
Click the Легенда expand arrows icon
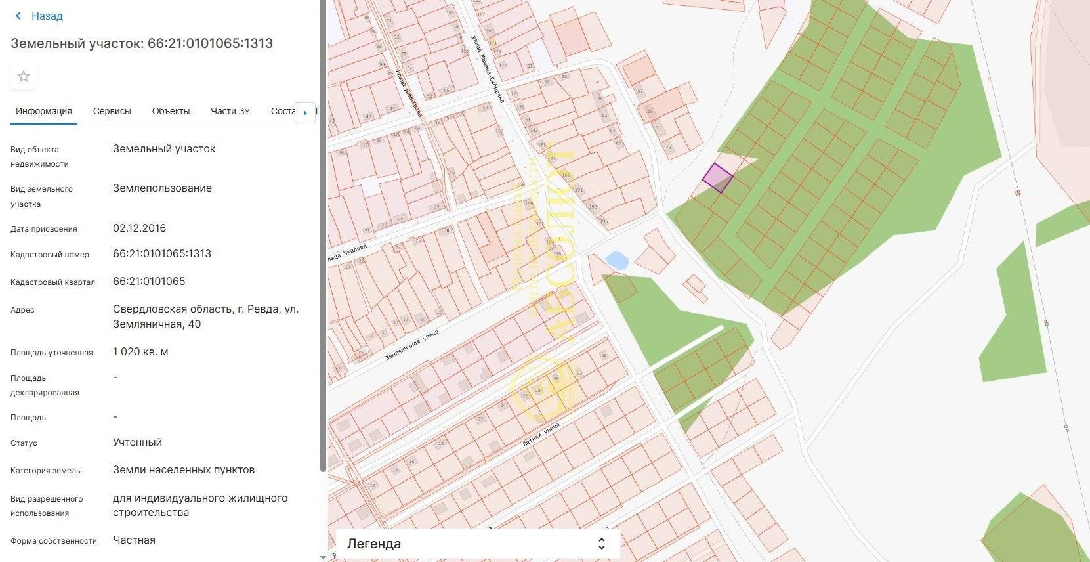pyautogui.click(x=601, y=544)
